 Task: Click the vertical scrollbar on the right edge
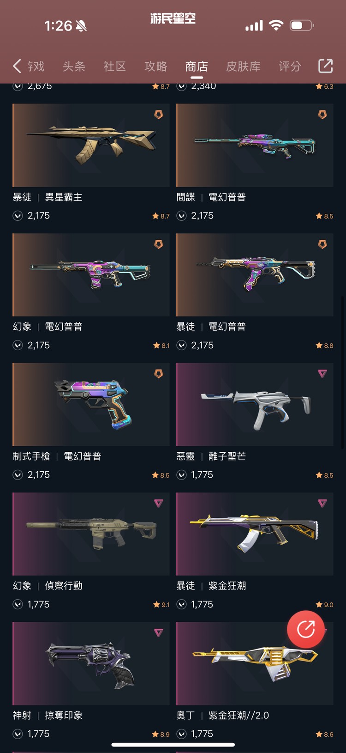[342, 372]
